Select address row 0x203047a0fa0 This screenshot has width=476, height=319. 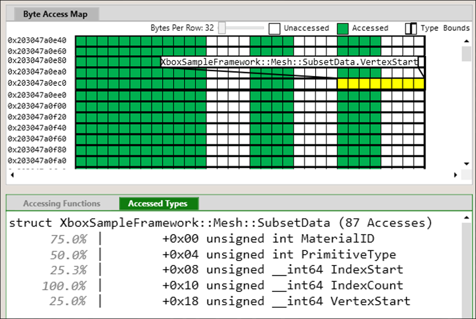click(37, 161)
